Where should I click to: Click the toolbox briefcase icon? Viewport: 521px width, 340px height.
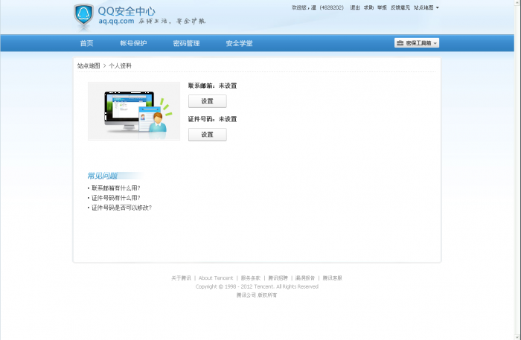coord(400,43)
